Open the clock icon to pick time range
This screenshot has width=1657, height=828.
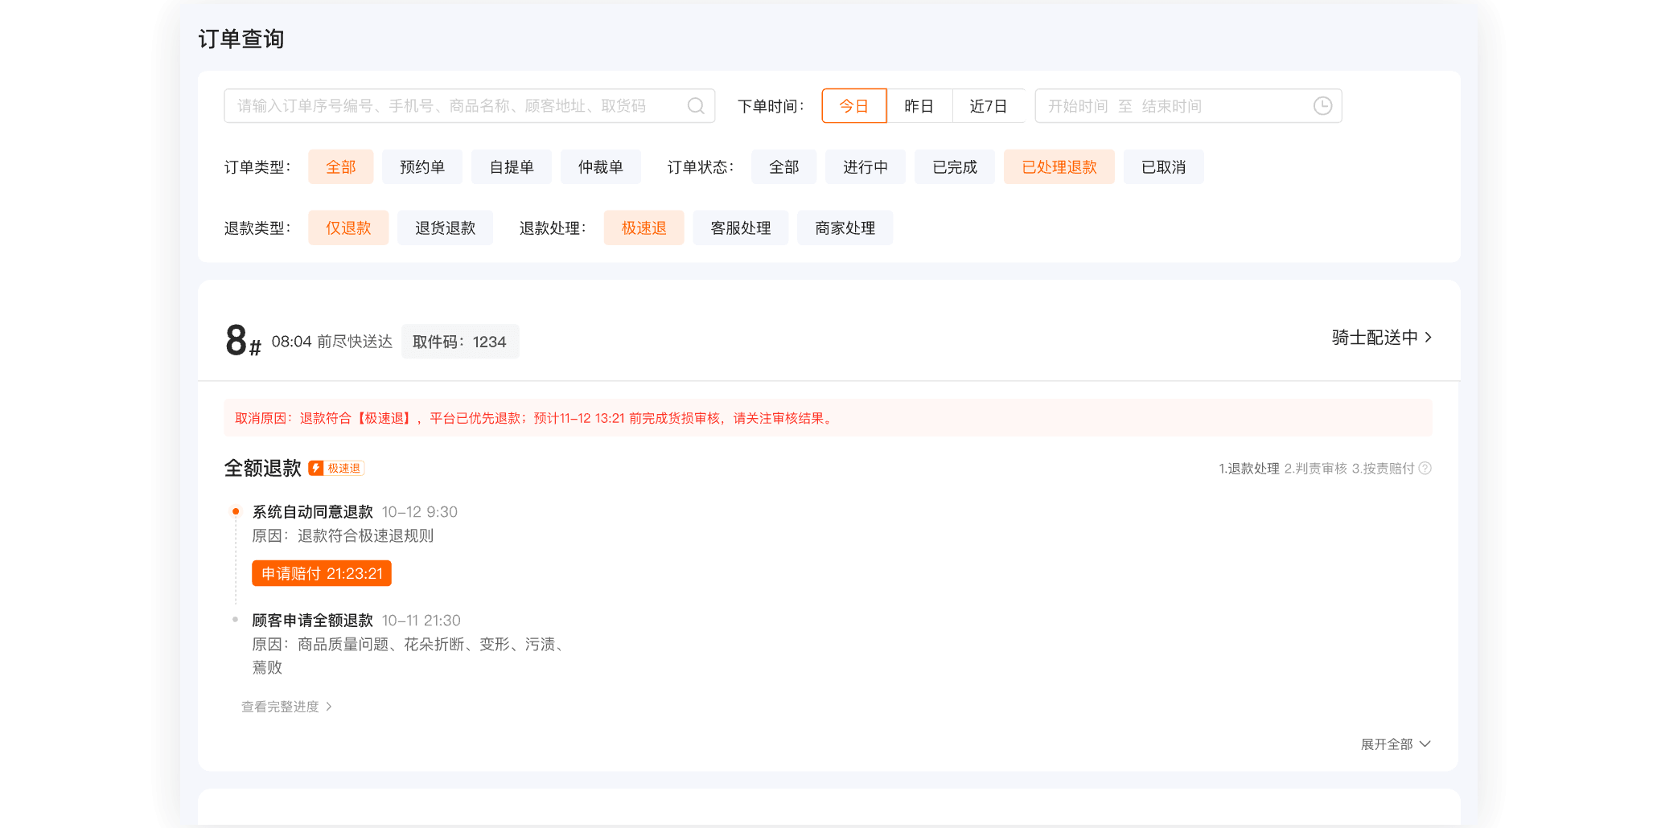click(x=1322, y=105)
